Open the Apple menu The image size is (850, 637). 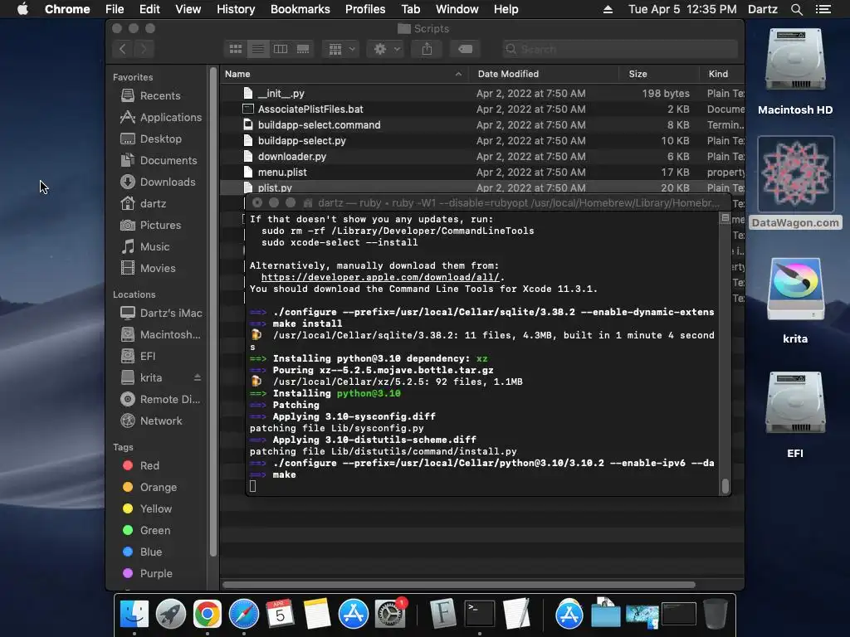click(x=22, y=9)
